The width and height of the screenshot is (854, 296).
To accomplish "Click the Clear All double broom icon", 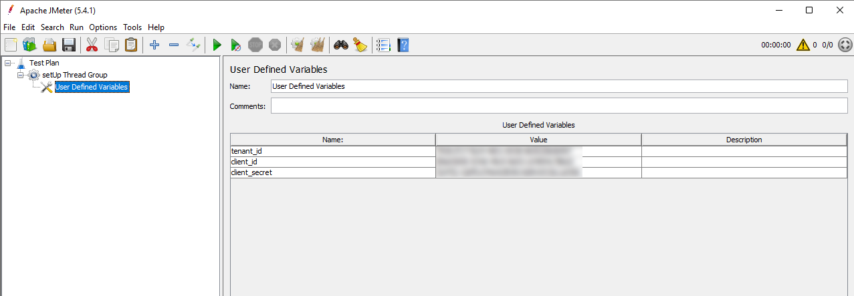I will 317,45.
